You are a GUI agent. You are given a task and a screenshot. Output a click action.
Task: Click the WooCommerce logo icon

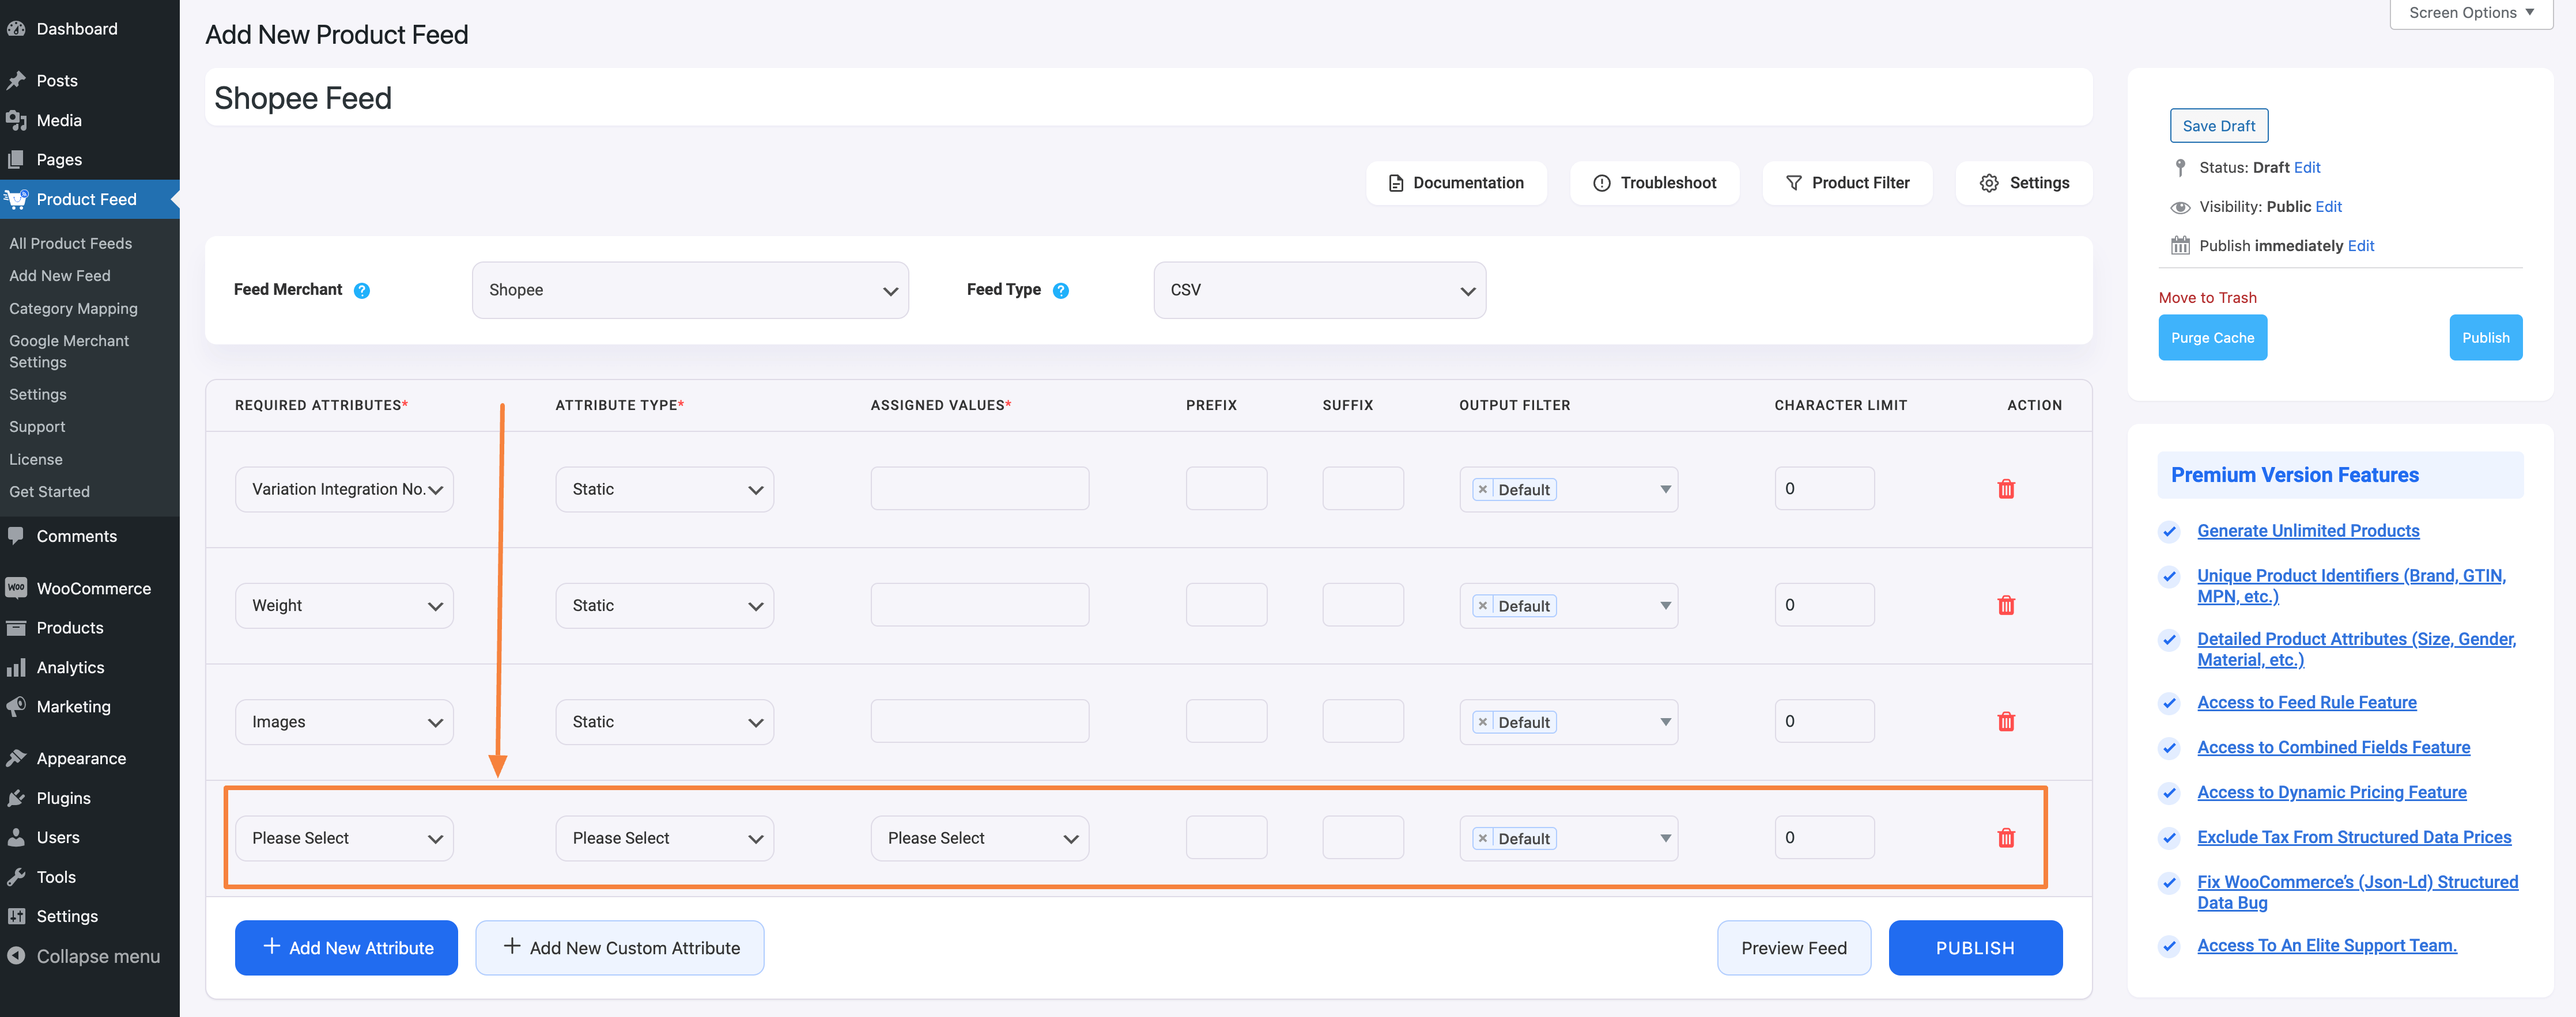(x=16, y=589)
